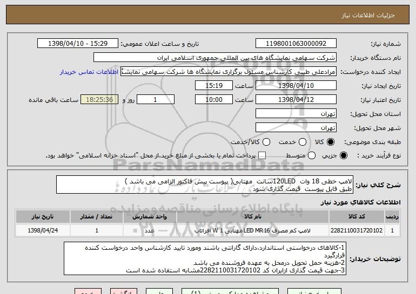Select the کالا/خدمت radio button
416x294 pixels.
coord(266,142)
